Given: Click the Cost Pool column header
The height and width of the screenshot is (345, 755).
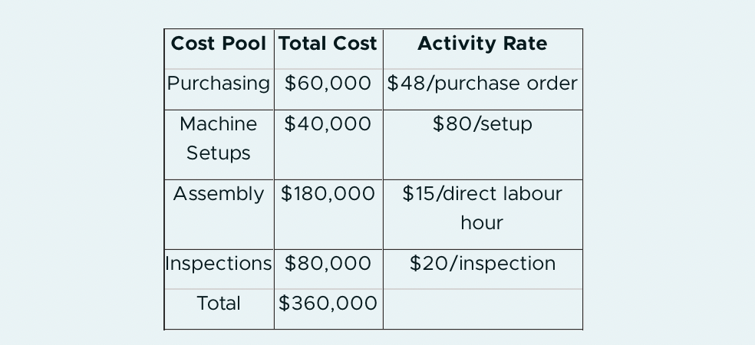Looking at the screenshot, I should click(219, 49).
